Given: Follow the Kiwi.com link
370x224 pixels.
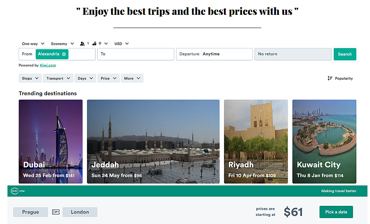Looking at the screenshot, I should tap(48, 66).
